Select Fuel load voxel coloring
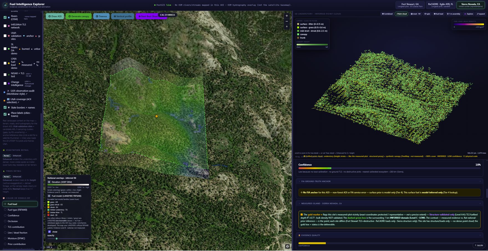The width and height of the screenshot is (488, 251). pyautogui.click(x=20, y=204)
